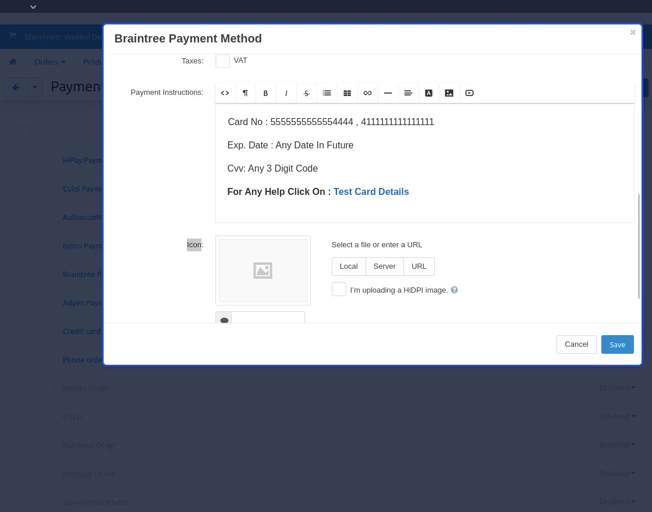The width and height of the screenshot is (652, 512).
Task: Open C.O.D payment method
Action: click(72, 417)
